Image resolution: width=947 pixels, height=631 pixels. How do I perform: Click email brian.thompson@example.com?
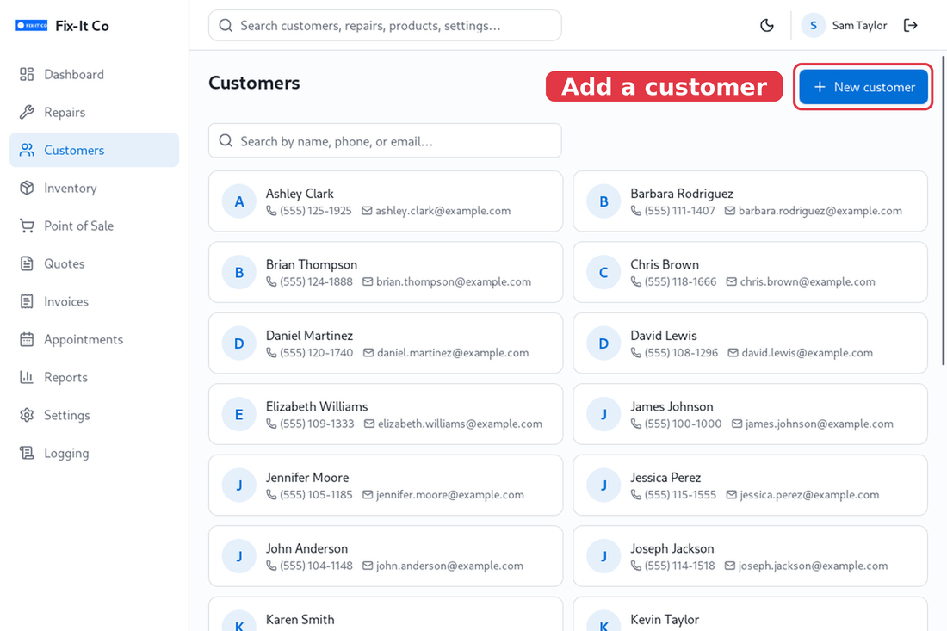pyautogui.click(x=454, y=282)
